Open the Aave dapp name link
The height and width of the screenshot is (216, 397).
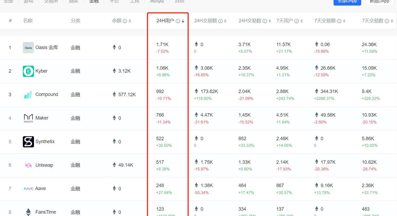pos(40,188)
